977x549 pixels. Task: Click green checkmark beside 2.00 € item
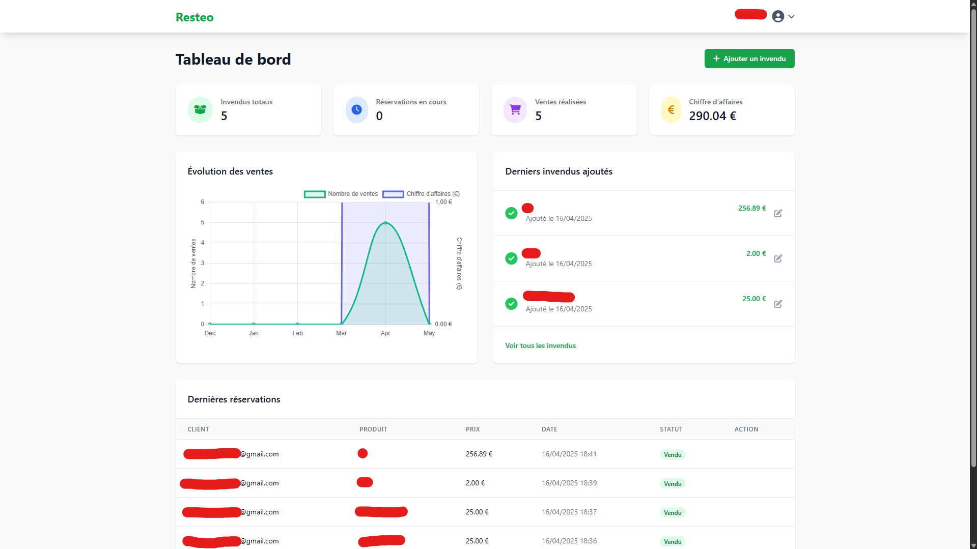[511, 258]
